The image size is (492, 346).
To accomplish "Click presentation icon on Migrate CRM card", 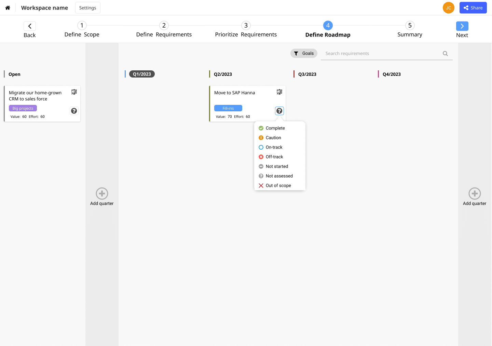I will point(74,92).
